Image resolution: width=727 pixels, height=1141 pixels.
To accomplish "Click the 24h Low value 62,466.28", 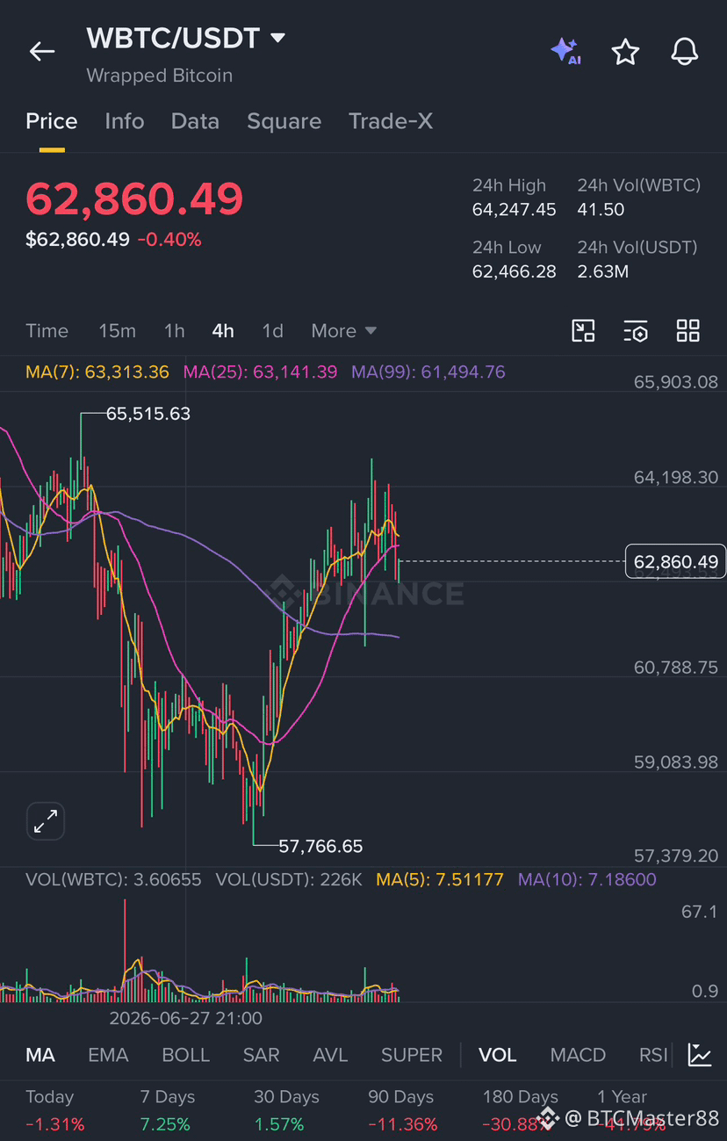I will (x=515, y=271).
